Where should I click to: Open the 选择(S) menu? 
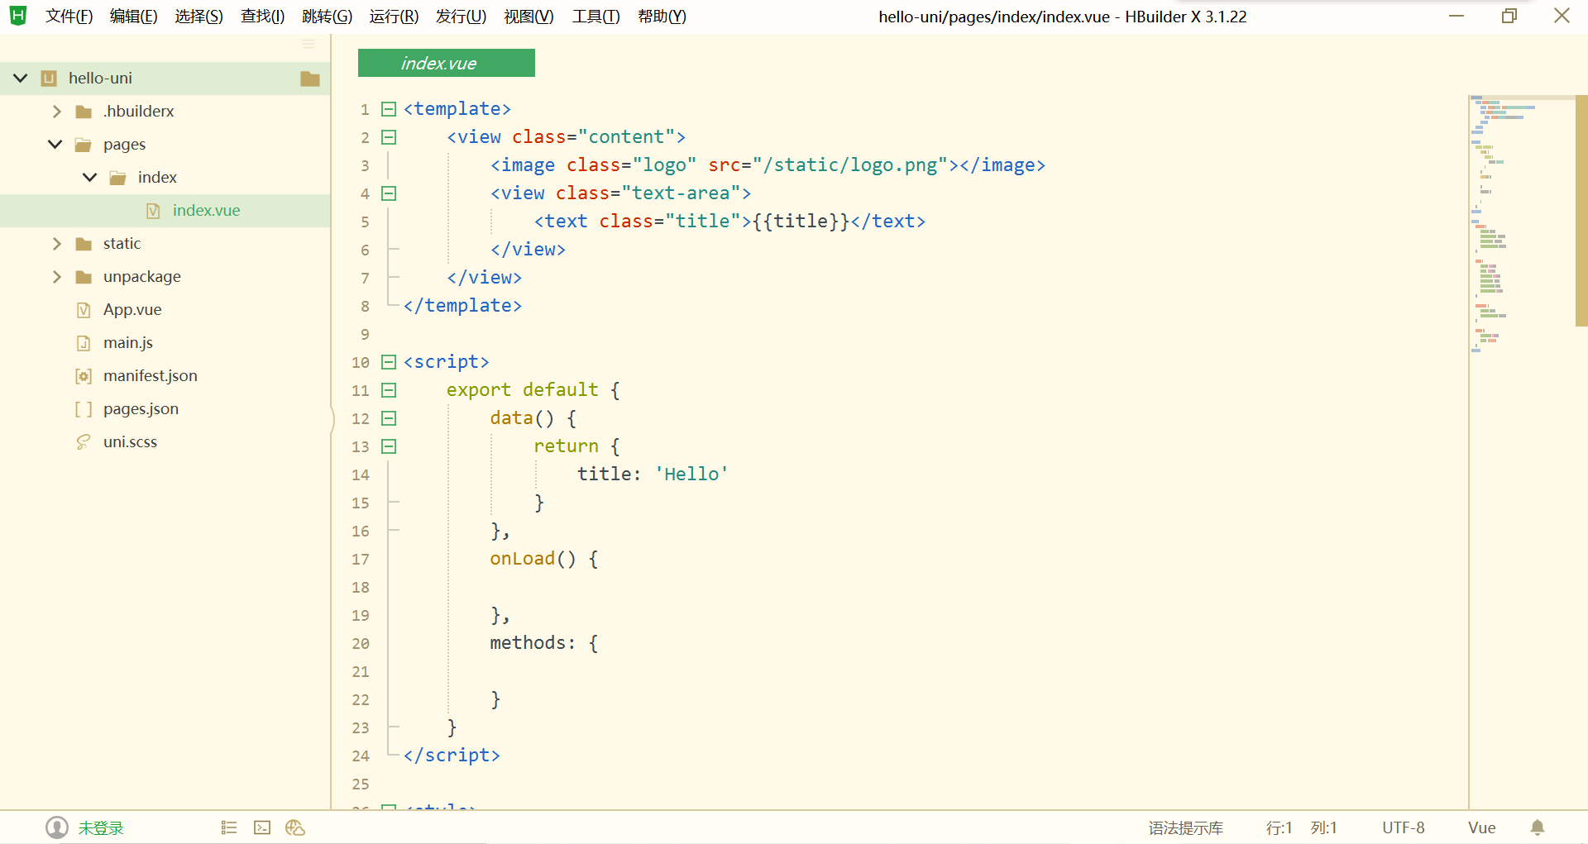pos(198,17)
